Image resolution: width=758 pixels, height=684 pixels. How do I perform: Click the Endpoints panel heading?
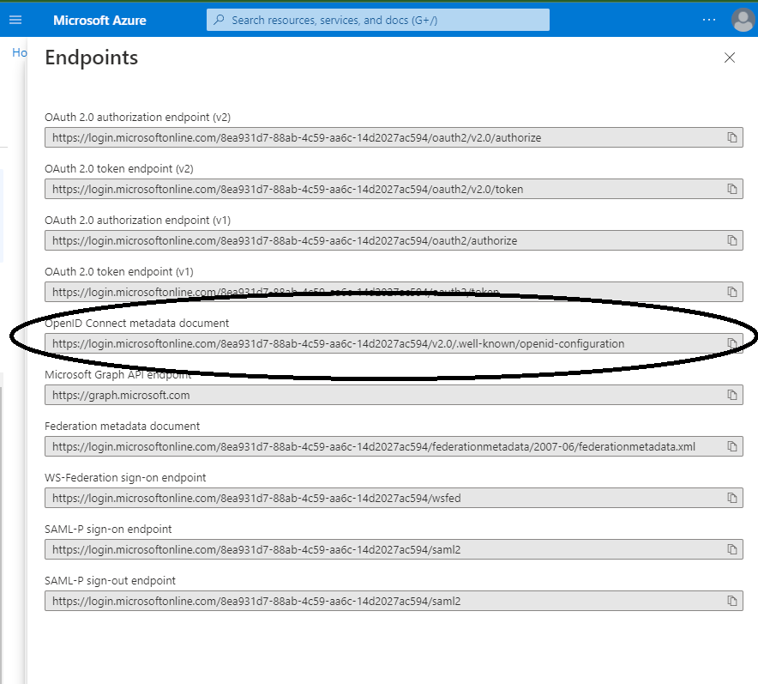92,58
